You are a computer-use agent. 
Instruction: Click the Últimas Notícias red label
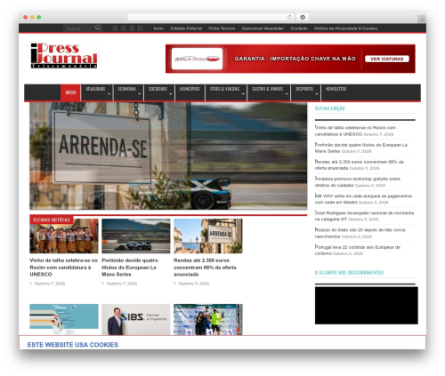pyautogui.click(x=52, y=220)
